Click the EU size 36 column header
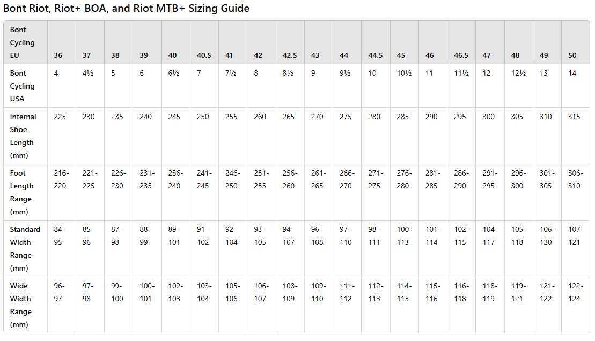Screen dimensions: 595x341 (x=58, y=56)
